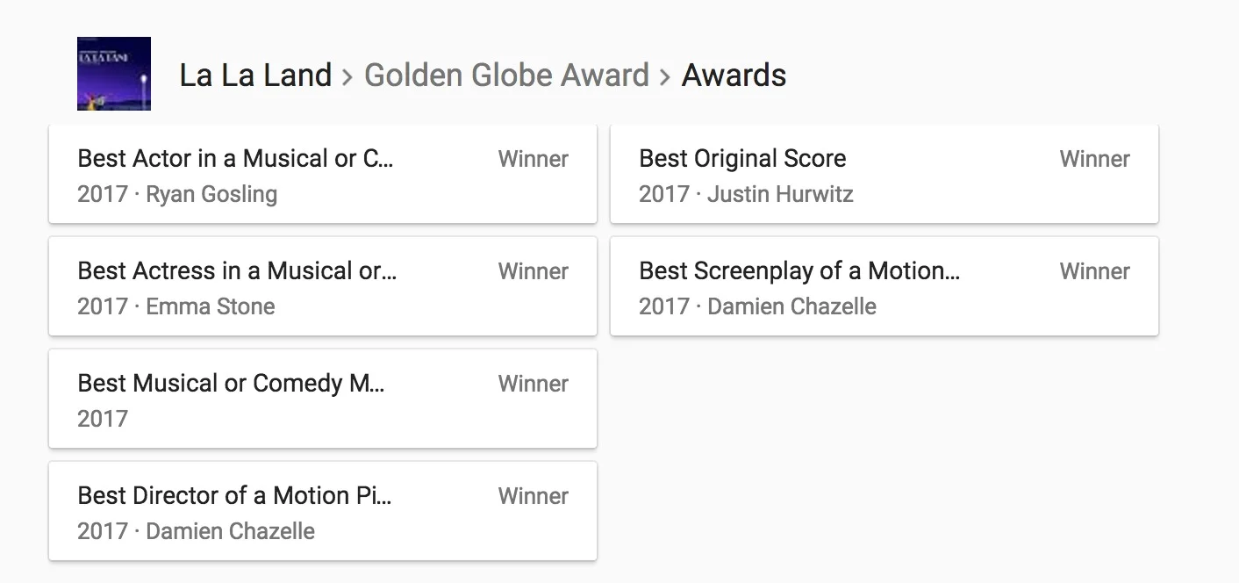Click Damien Chazelle under Best Director
Viewport: 1239px width, 583px height.
pos(230,531)
